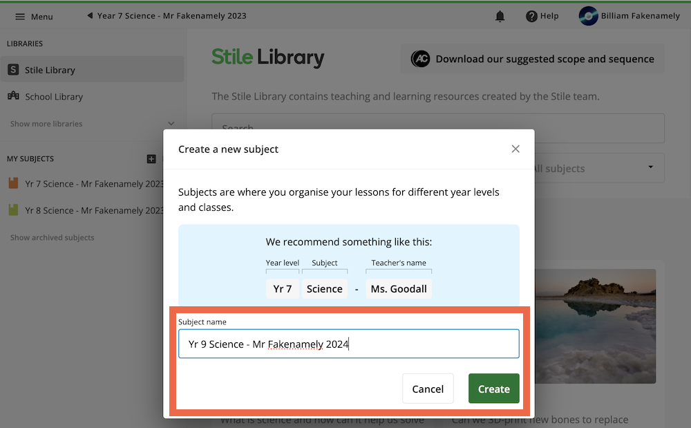Viewport: 691px width, 428px height.
Task: Click the notifications bell icon
Action: point(500,17)
